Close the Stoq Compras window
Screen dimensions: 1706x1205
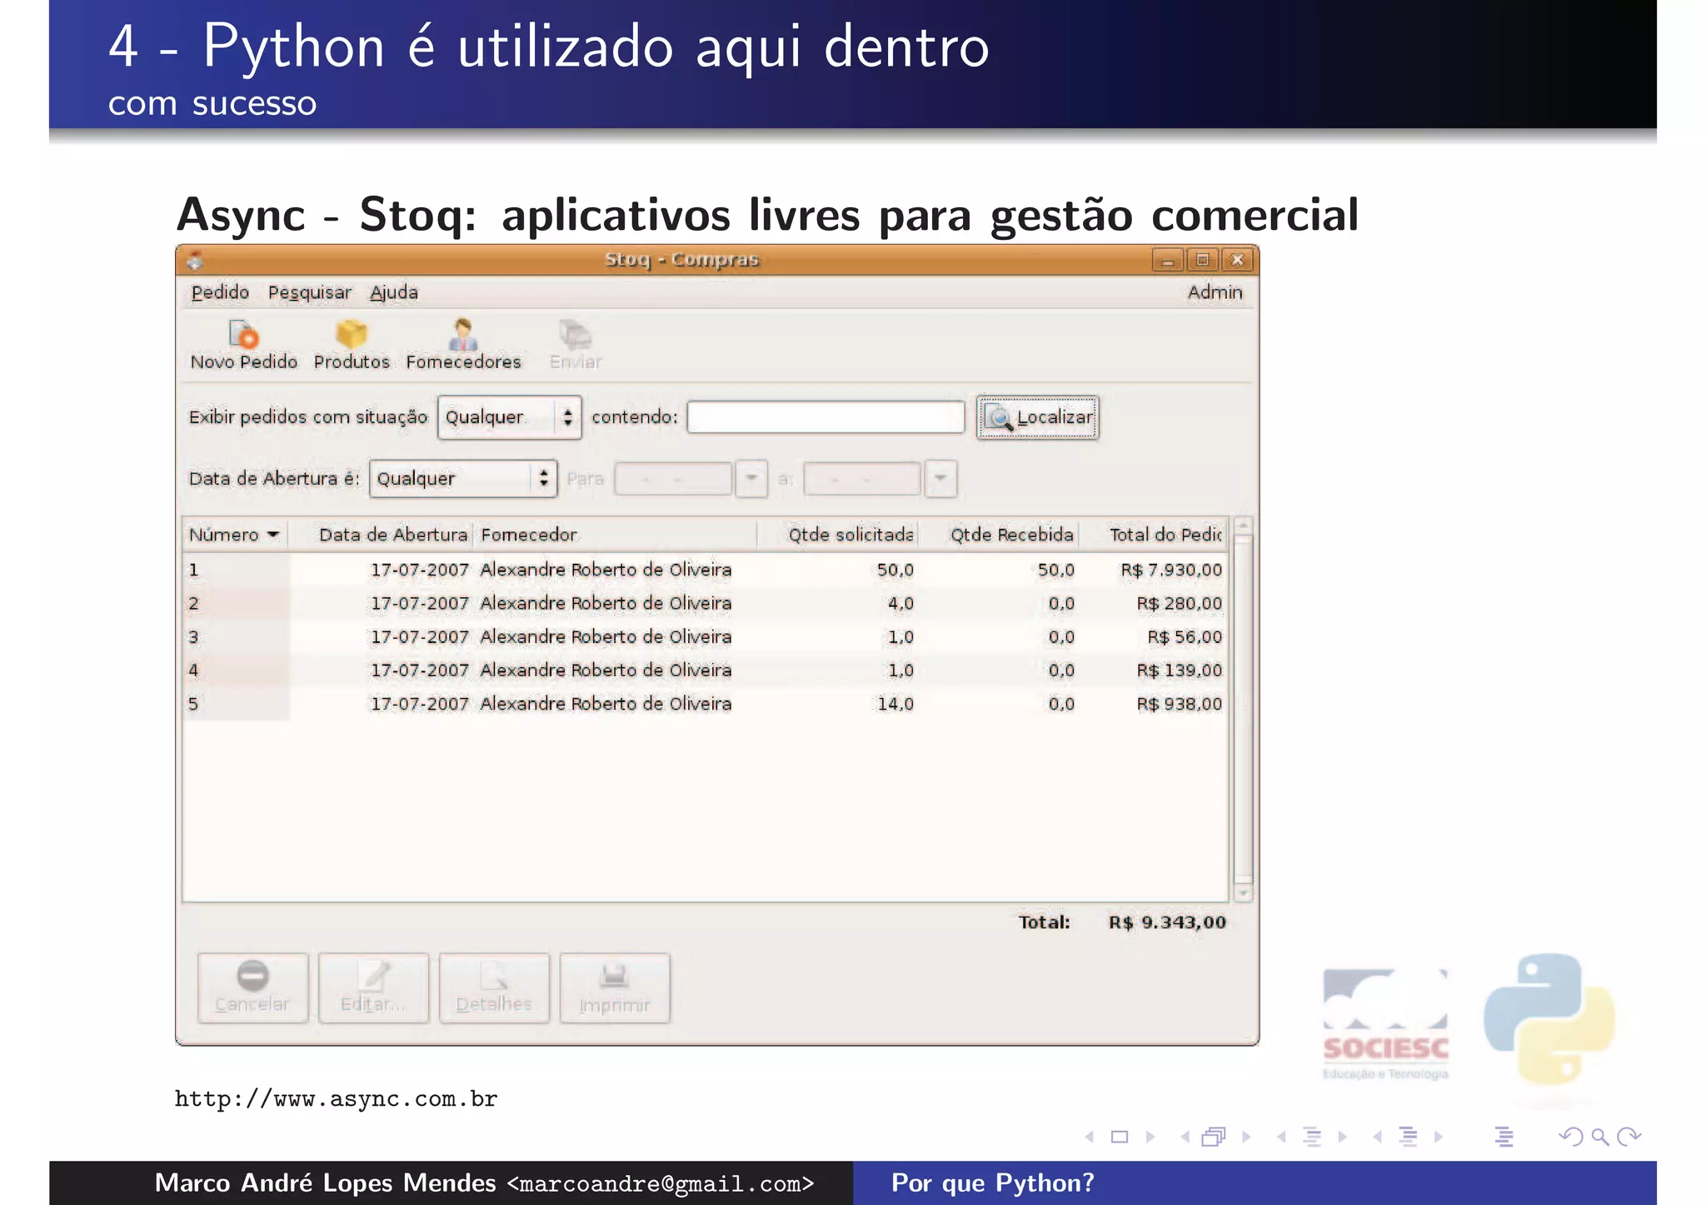click(1238, 261)
